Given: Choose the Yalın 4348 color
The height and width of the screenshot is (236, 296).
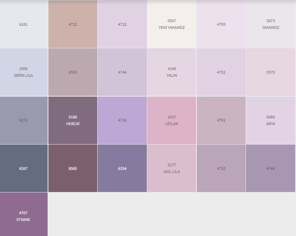Looking at the screenshot, I should 171,72.
